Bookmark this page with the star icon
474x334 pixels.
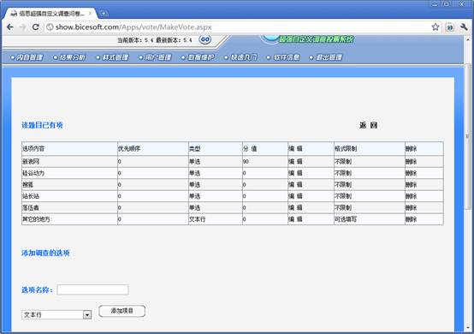click(x=435, y=27)
